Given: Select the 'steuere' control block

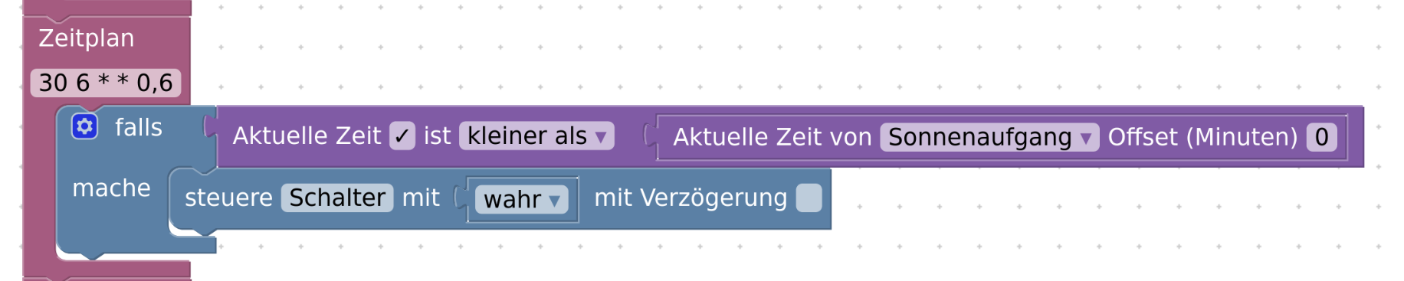Looking at the screenshot, I should click(x=228, y=198).
